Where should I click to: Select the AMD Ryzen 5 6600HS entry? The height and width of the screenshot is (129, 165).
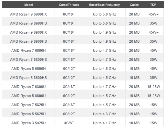(x=28, y=78)
